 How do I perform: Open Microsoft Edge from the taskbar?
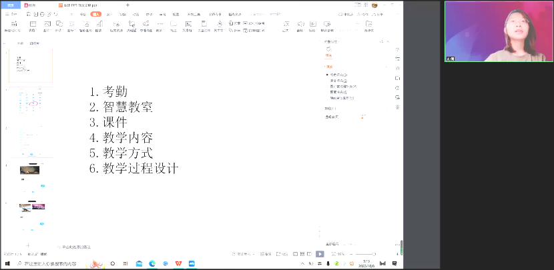tap(152, 264)
